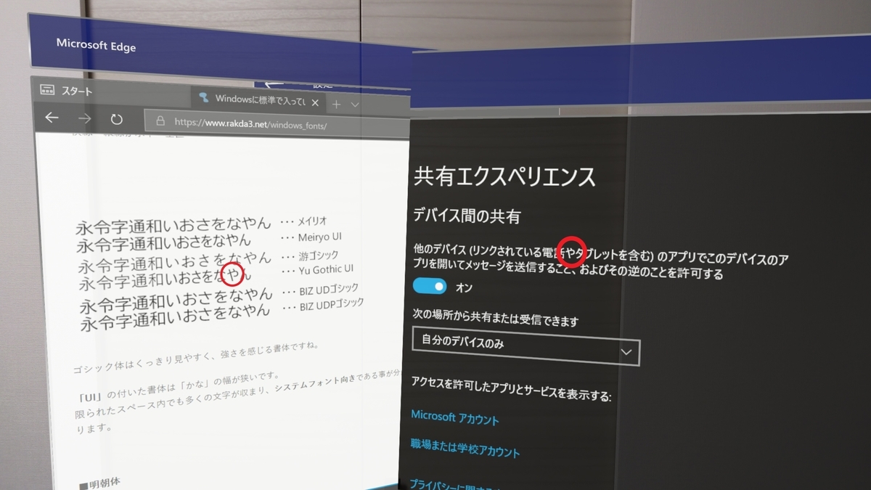Open the スタート keyboard icon in Edge
The width and height of the screenshot is (871, 490).
46,90
